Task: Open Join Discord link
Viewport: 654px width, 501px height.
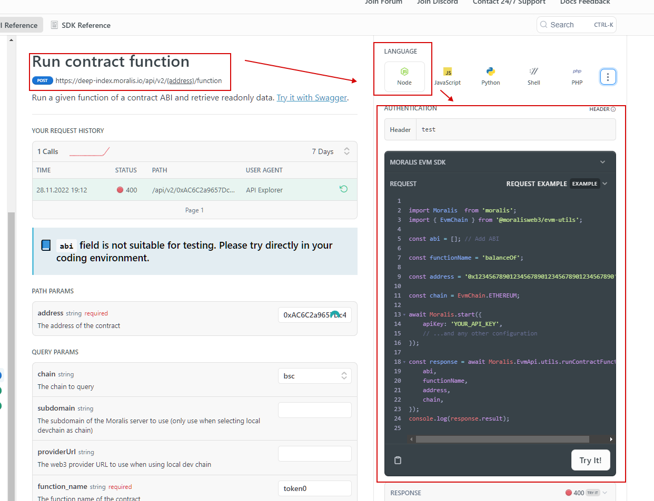Action: (438, 2)
